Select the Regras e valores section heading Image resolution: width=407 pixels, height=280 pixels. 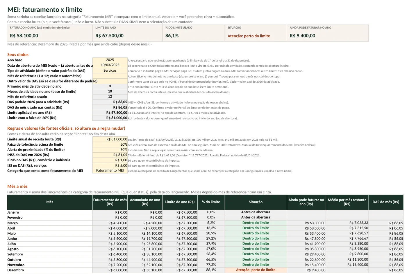pyautogui.click(x=66, y=128)
